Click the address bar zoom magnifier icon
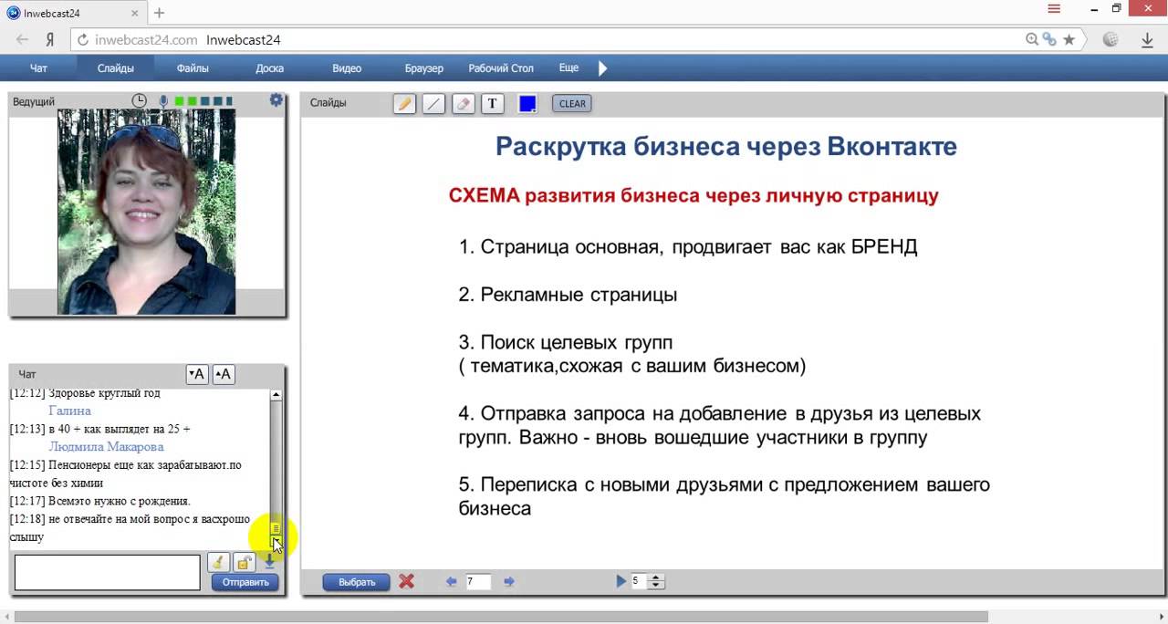The image size is (1168, 624). 1032,40
